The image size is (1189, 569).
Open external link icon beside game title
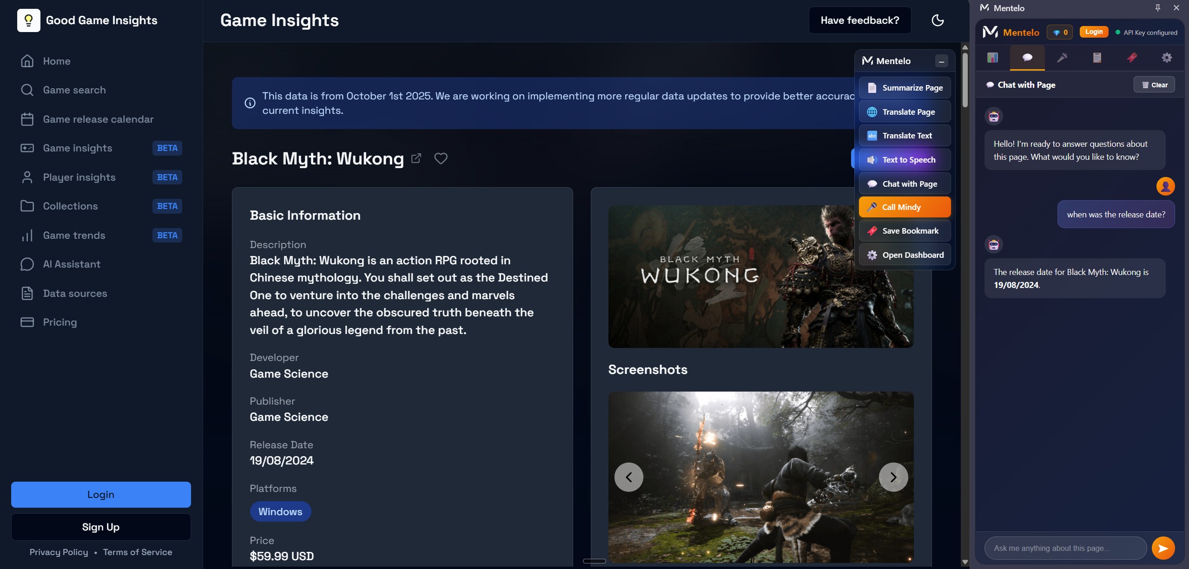pos(416,158)
